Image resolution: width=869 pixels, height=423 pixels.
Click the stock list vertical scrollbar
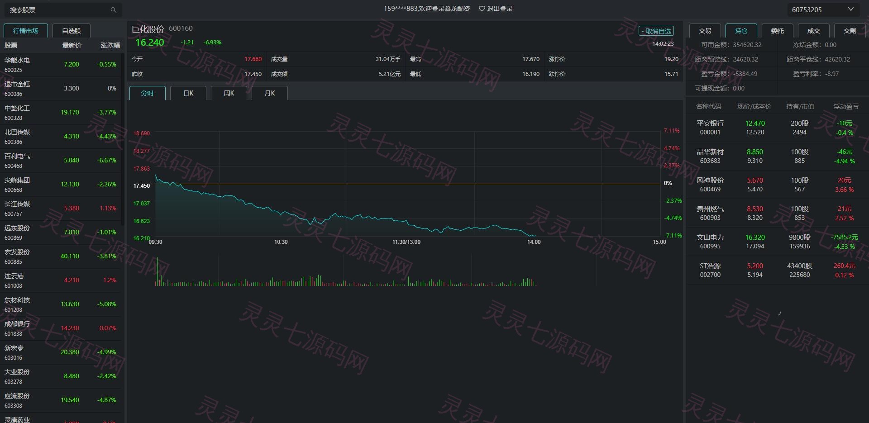coord(123,139)
